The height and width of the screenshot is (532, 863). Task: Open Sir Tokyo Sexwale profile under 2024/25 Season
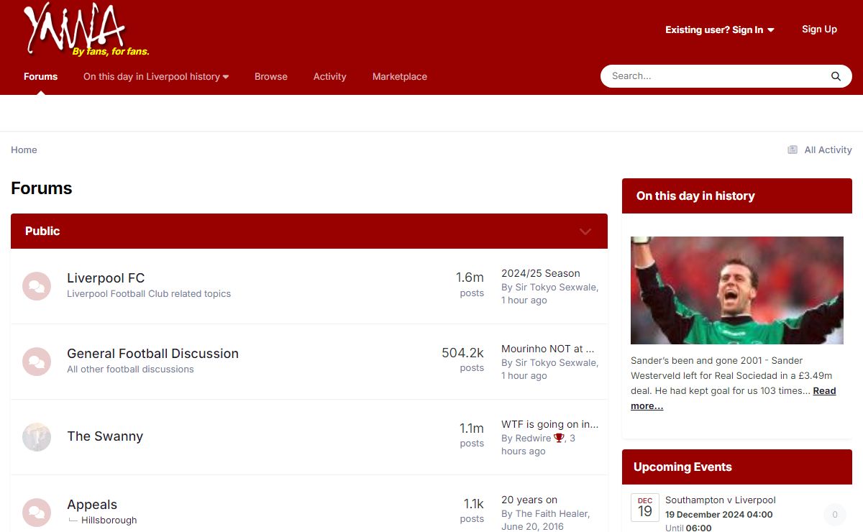pyautogui.click(x=556, y=287)
